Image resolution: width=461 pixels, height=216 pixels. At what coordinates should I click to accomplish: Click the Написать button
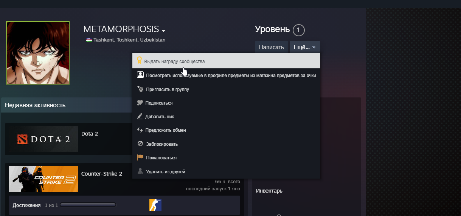[x=271, y=47]
